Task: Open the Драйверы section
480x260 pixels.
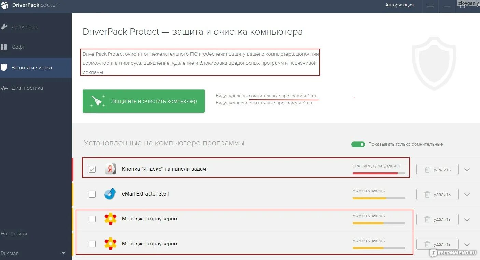Action: pyautogui.click(x=36, y=27)
